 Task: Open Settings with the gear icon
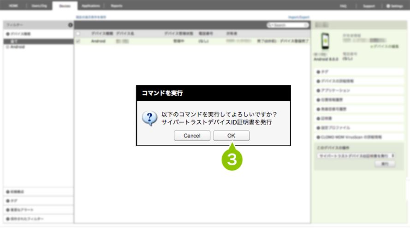coord(395,6)
